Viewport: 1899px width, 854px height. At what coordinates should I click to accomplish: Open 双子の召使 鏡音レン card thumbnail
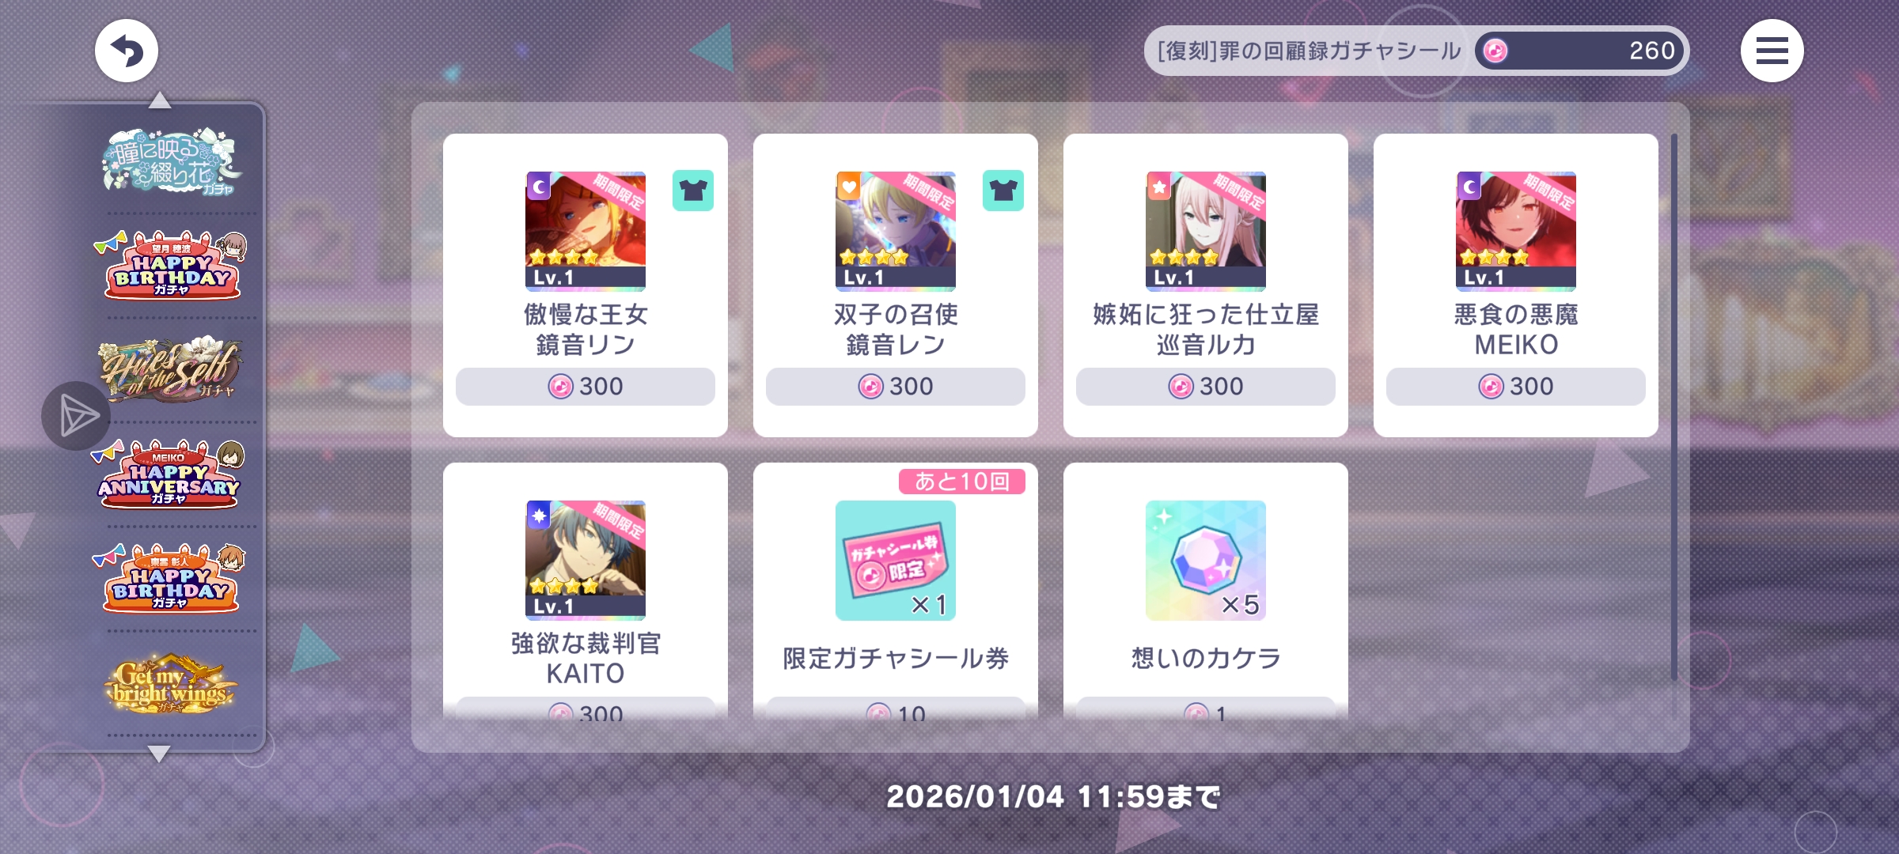coord(896,232)
